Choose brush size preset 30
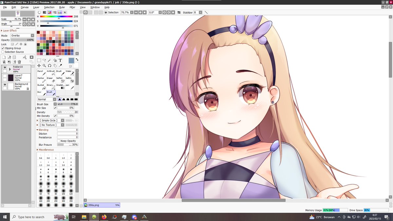Screen dimensions: 393x221 pos(48,185)
